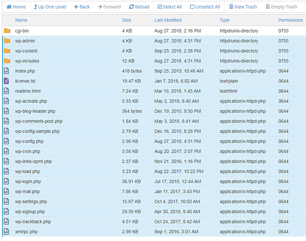Screen dimensions: 306x241
Task: Click the wp-links-opml.php file name
Action: pyautogui.click(x=33, y=161)
